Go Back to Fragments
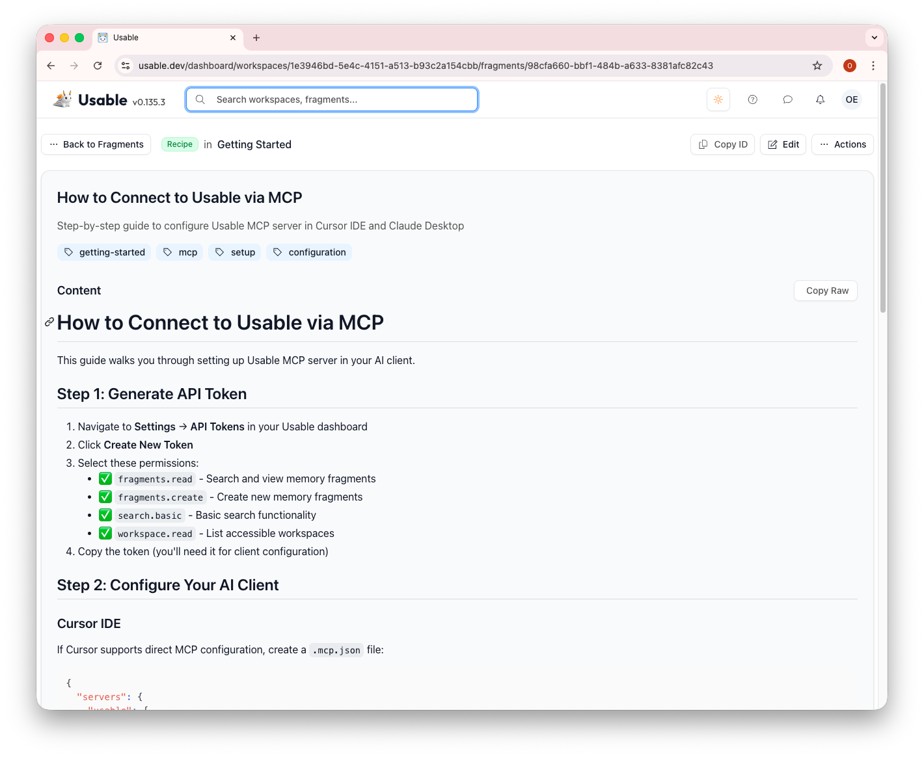The width and height of the screenshot is (924, 758). [x=96, y=144]
